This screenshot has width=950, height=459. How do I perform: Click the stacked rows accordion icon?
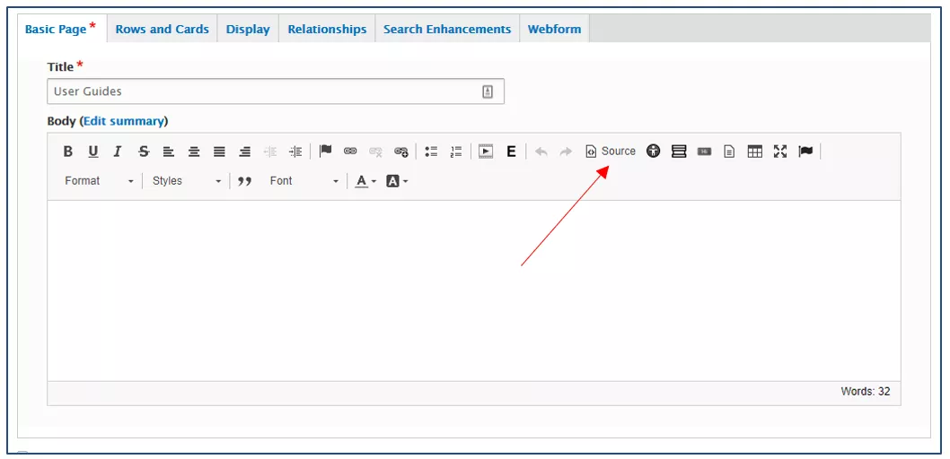point(679,152)
